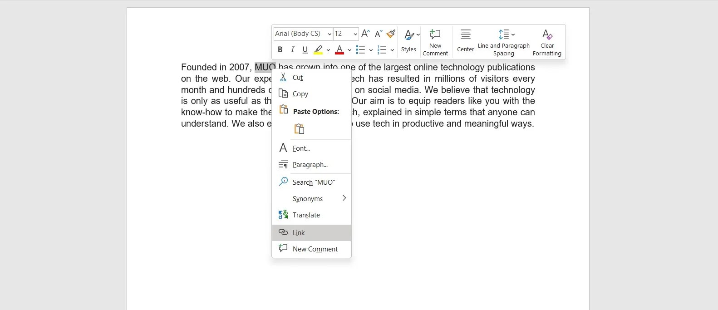Click the Clear Formatting icon
Viewport: 718px width, 310px height.
point(547,42)
